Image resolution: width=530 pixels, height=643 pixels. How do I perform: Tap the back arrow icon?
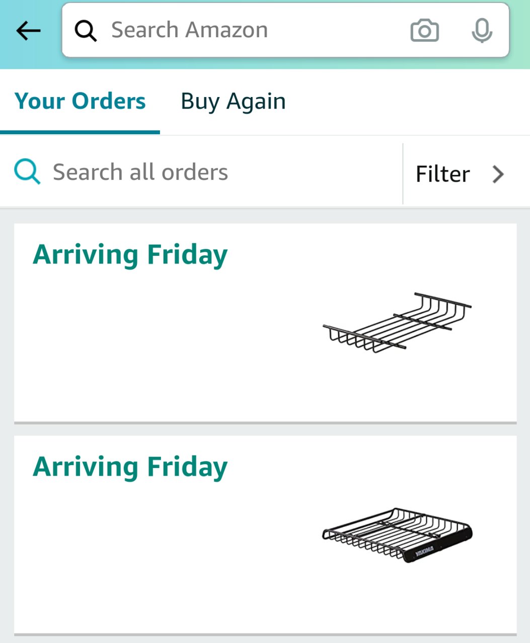[x=28, y=31]
